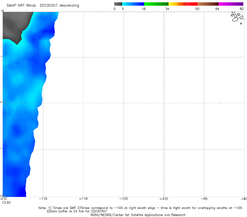Click the red segment of the color bar

pos(192,4)
